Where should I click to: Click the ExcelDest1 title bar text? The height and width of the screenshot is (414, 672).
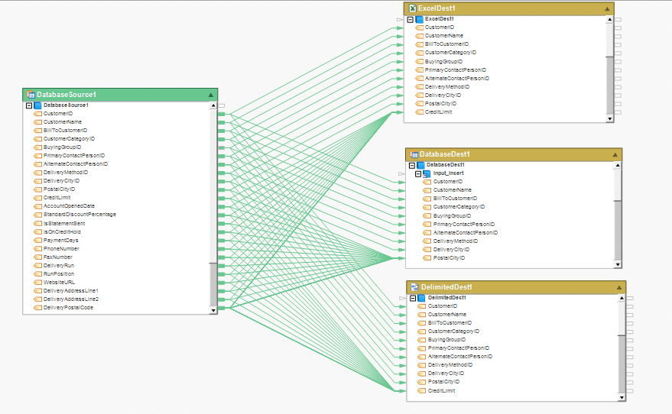pos(438,8)
